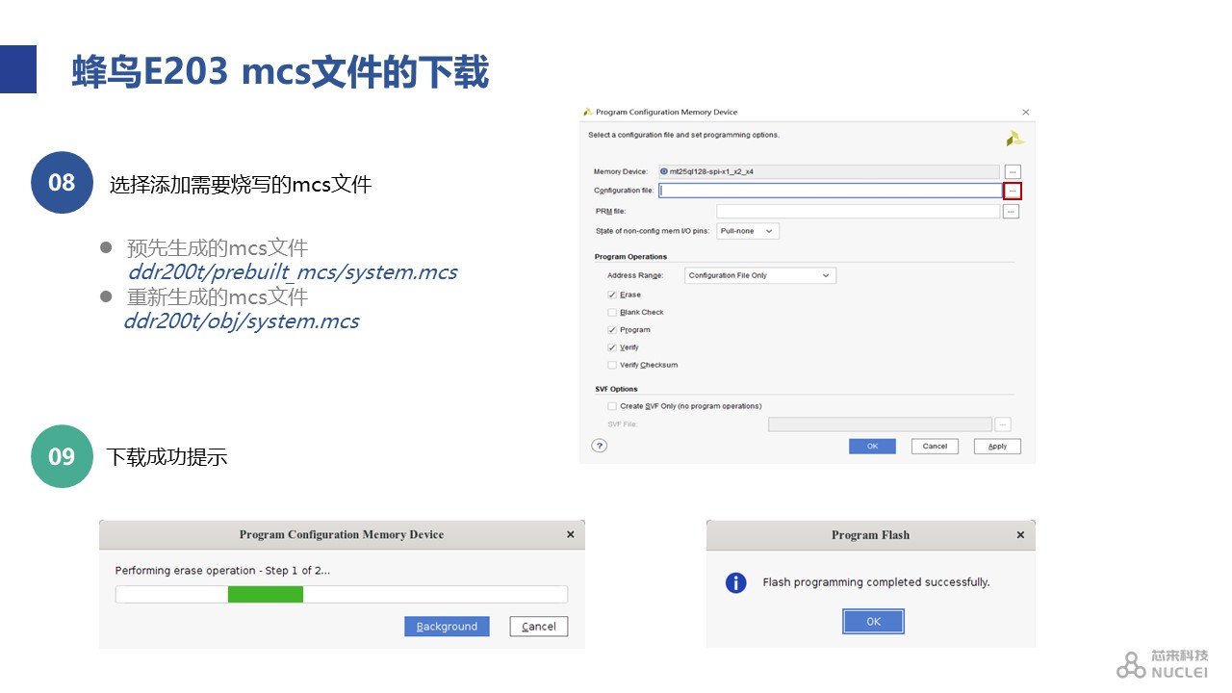The image size is (1232, 693).
Task: Click the Vivado logo in dialog header
Action: [1014, 139]
